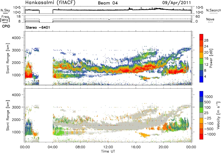Click the '-1000' velocity colorbar tick
Screen dimensions: 221x153
(210, 134)
